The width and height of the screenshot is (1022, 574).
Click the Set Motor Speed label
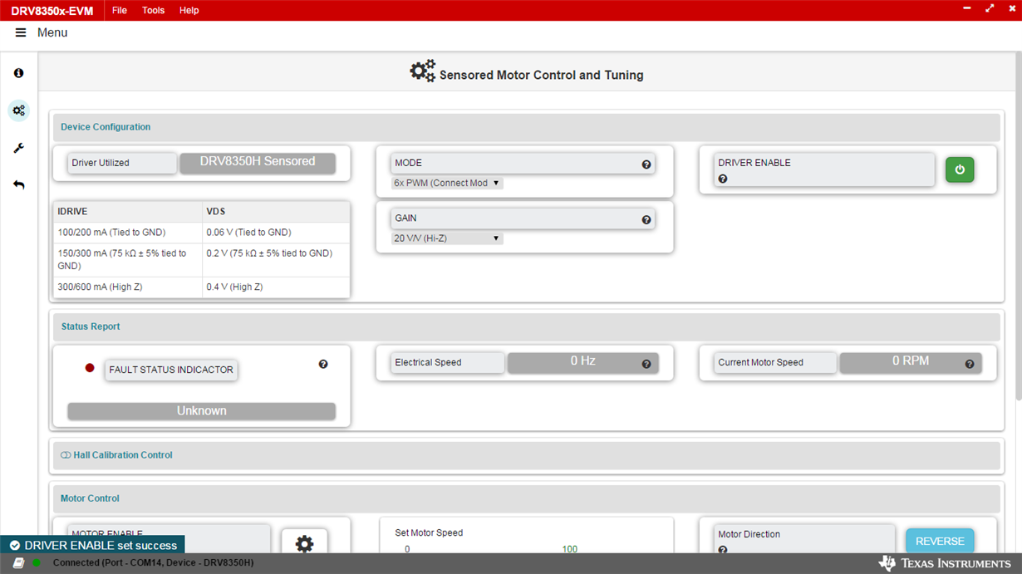point(429,533)
